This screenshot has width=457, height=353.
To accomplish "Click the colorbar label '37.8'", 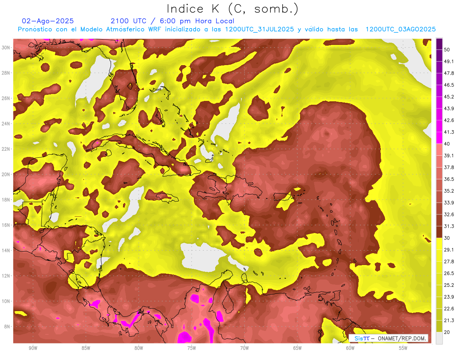I will (449, 167).
